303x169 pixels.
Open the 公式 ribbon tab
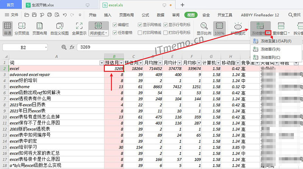pyautogui.click(x=145, y=15)
